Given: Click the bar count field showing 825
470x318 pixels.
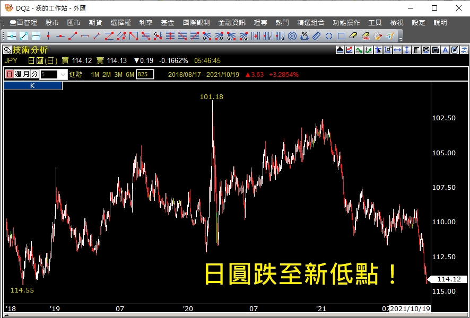Looking at the screenshot, I should [145, 75].
